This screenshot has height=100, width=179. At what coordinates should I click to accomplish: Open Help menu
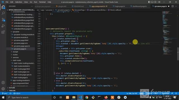pyautogui.click(x=49, y=2)
